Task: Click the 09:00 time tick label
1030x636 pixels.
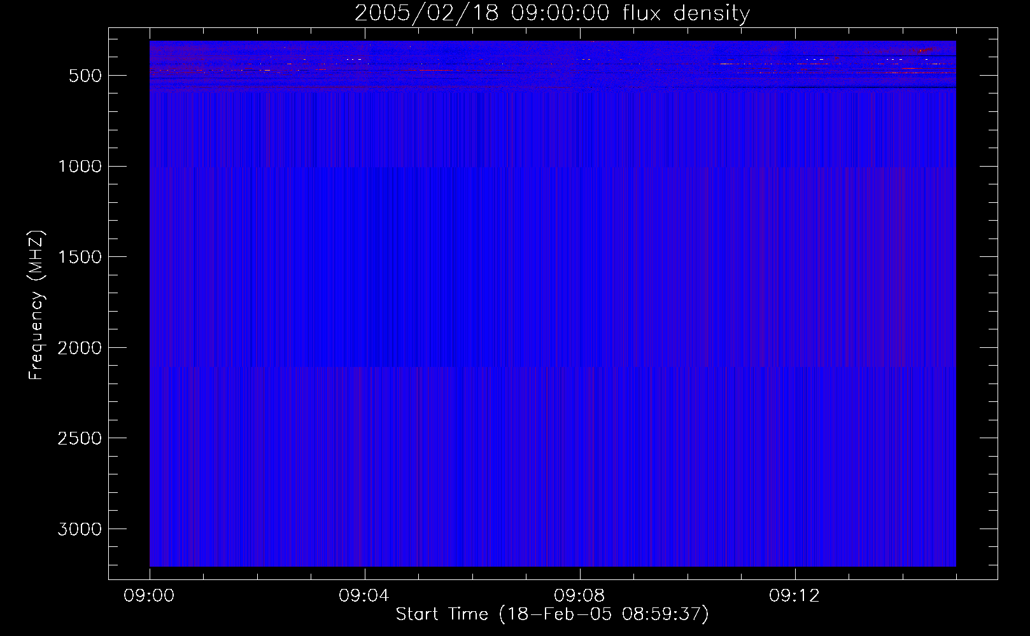Action: [x=149, y=596]
